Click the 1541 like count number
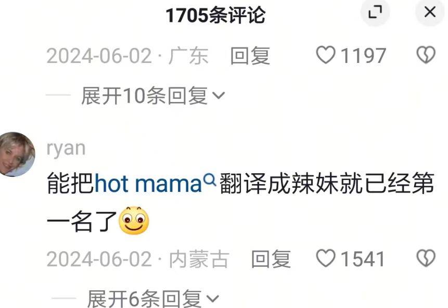Image resolution: width=448 pixels, height=308 pixels. click(x=362, y=259)
